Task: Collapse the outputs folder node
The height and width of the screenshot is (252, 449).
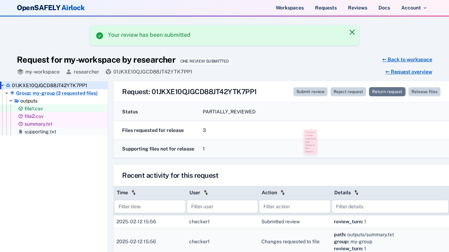Action: (x=11, y=100)
